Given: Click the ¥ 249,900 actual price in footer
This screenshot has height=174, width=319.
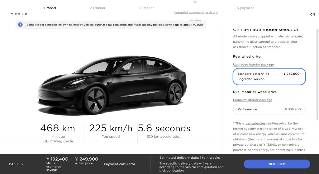Looking at the screenshot, I should pos(87,159).
